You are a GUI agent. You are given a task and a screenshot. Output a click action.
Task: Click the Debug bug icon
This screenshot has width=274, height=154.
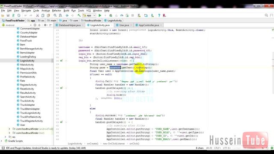point(110,15)
